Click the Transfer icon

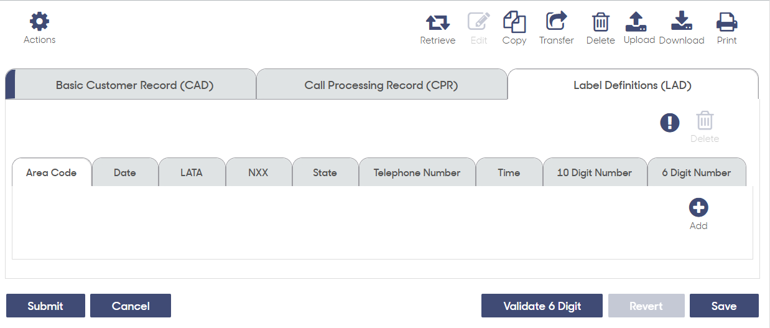[x=556, y=21]
